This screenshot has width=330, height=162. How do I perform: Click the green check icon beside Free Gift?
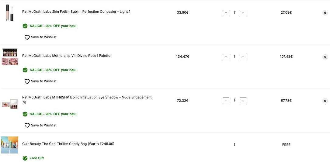[25, 158]
